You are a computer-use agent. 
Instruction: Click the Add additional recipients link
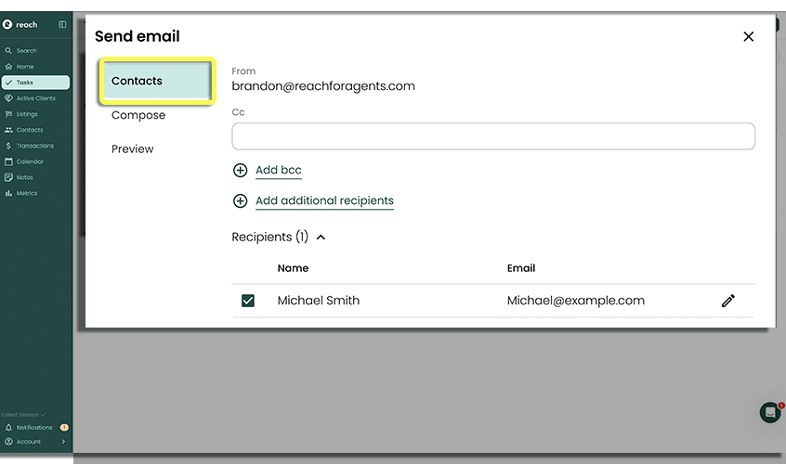(x=324, y=201)
